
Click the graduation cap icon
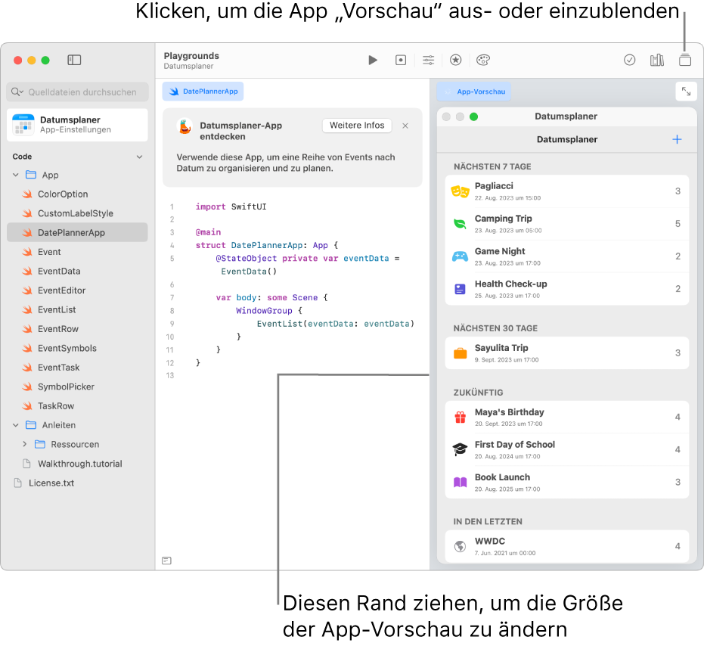click(x=460, y=449)
